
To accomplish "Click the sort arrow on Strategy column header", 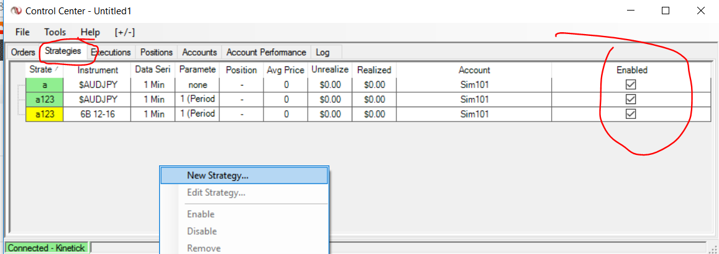I will pos(58,69).
